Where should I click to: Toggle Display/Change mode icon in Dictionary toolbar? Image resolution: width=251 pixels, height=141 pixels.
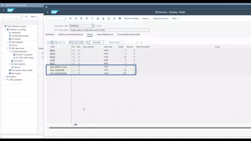[70, 18]
